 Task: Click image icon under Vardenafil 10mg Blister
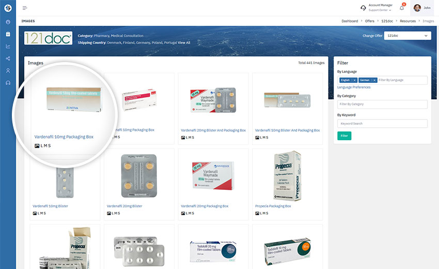pos(35,213)
